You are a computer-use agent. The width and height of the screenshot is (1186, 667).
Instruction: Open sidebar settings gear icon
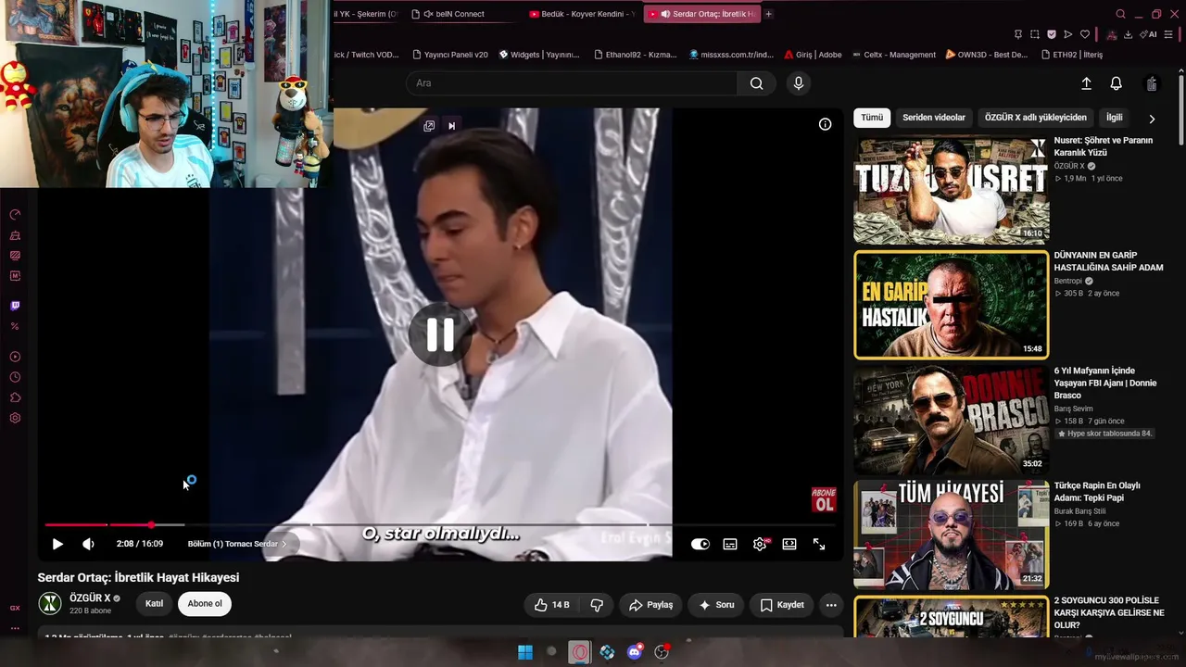[x=15, y=418]
